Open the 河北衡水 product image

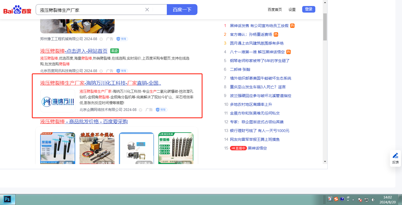[136, 148]
